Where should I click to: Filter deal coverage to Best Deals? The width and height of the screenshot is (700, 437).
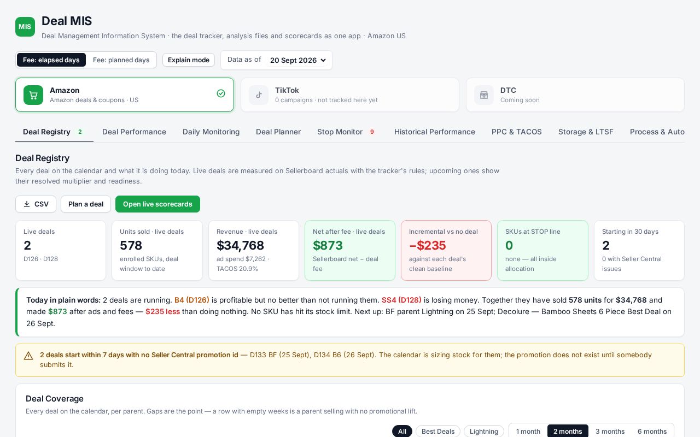[x=438, y=432]
